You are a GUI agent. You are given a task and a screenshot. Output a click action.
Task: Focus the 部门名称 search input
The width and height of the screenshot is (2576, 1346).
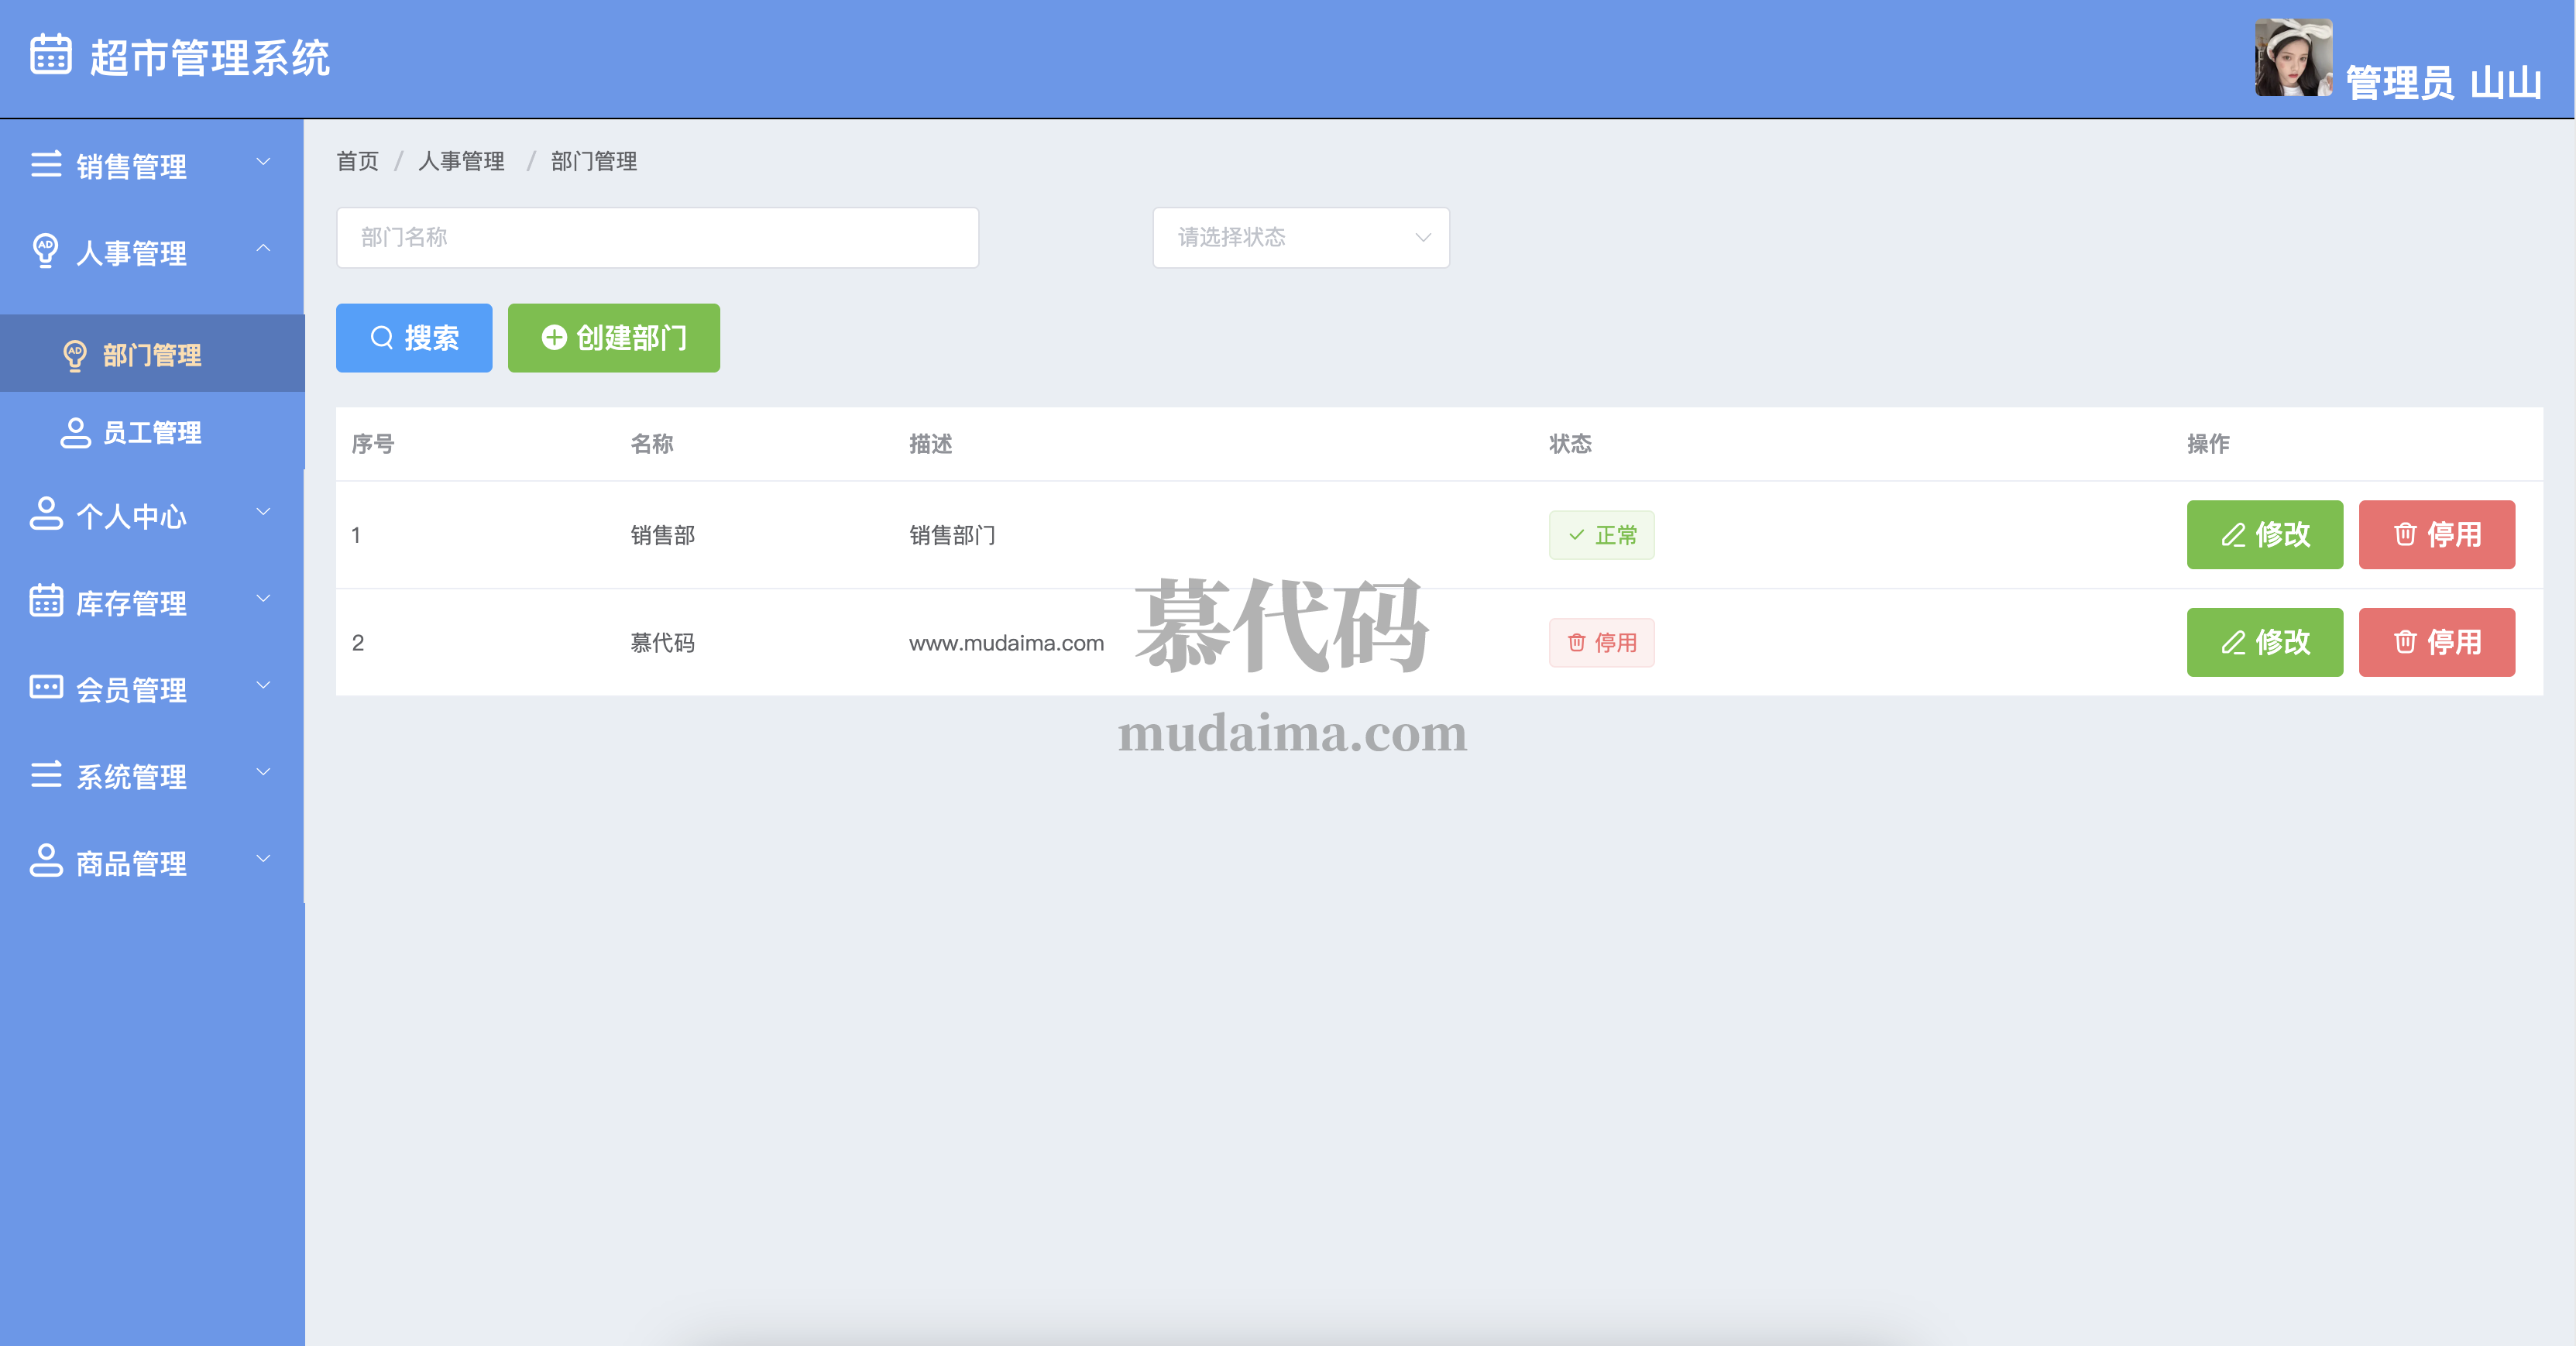click(657, 238)
